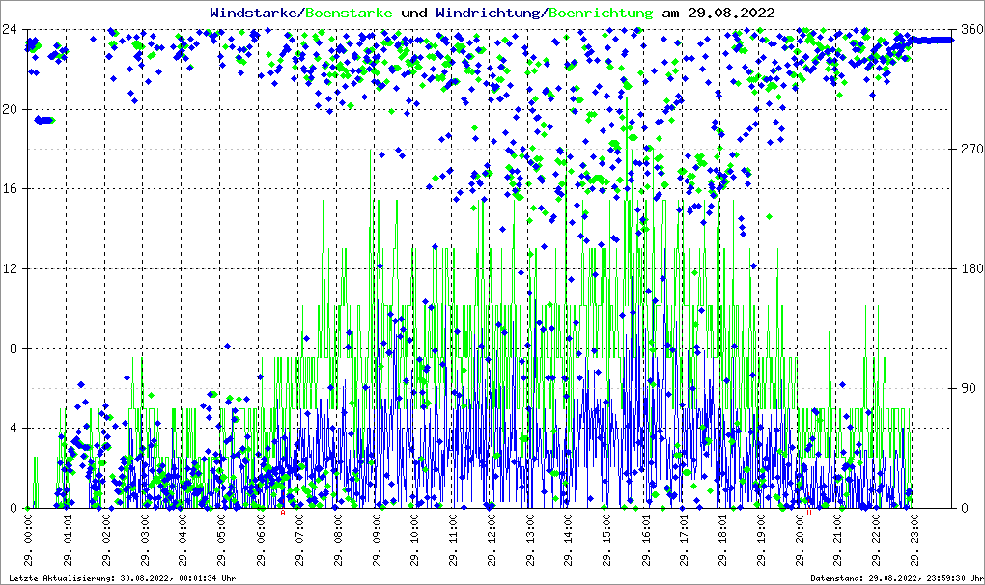Screen dimensions: 985x585
Task: Click "Windrichtung" in the chart title
Action: click(490, 13)
